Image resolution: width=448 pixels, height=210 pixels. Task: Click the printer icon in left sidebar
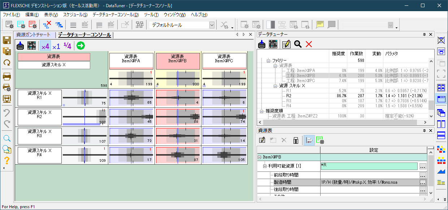[x=6, y=76]
